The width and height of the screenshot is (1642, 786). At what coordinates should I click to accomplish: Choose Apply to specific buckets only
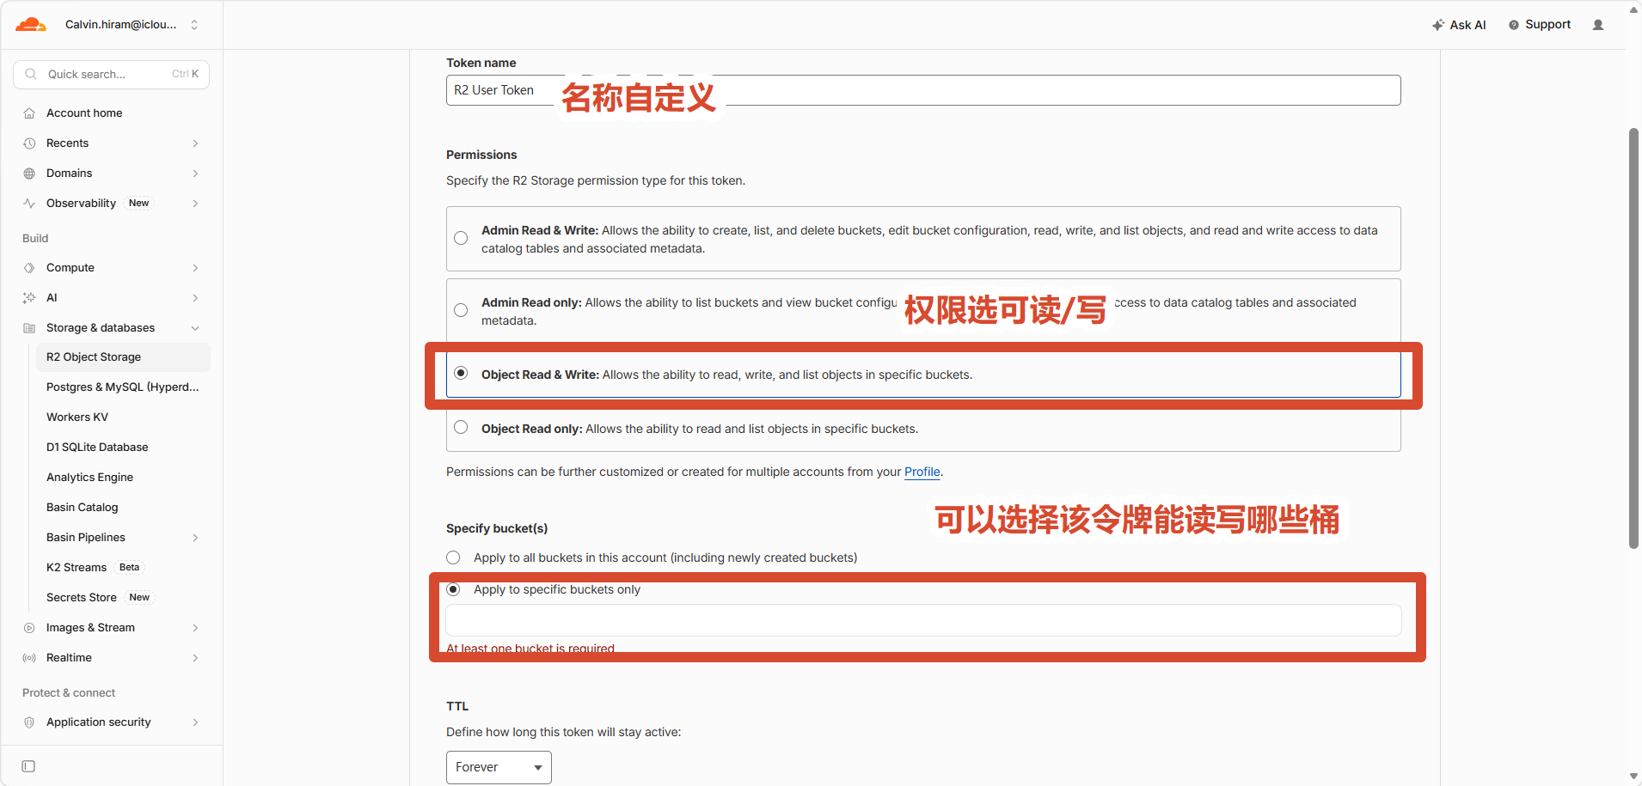tap(453, 589)
